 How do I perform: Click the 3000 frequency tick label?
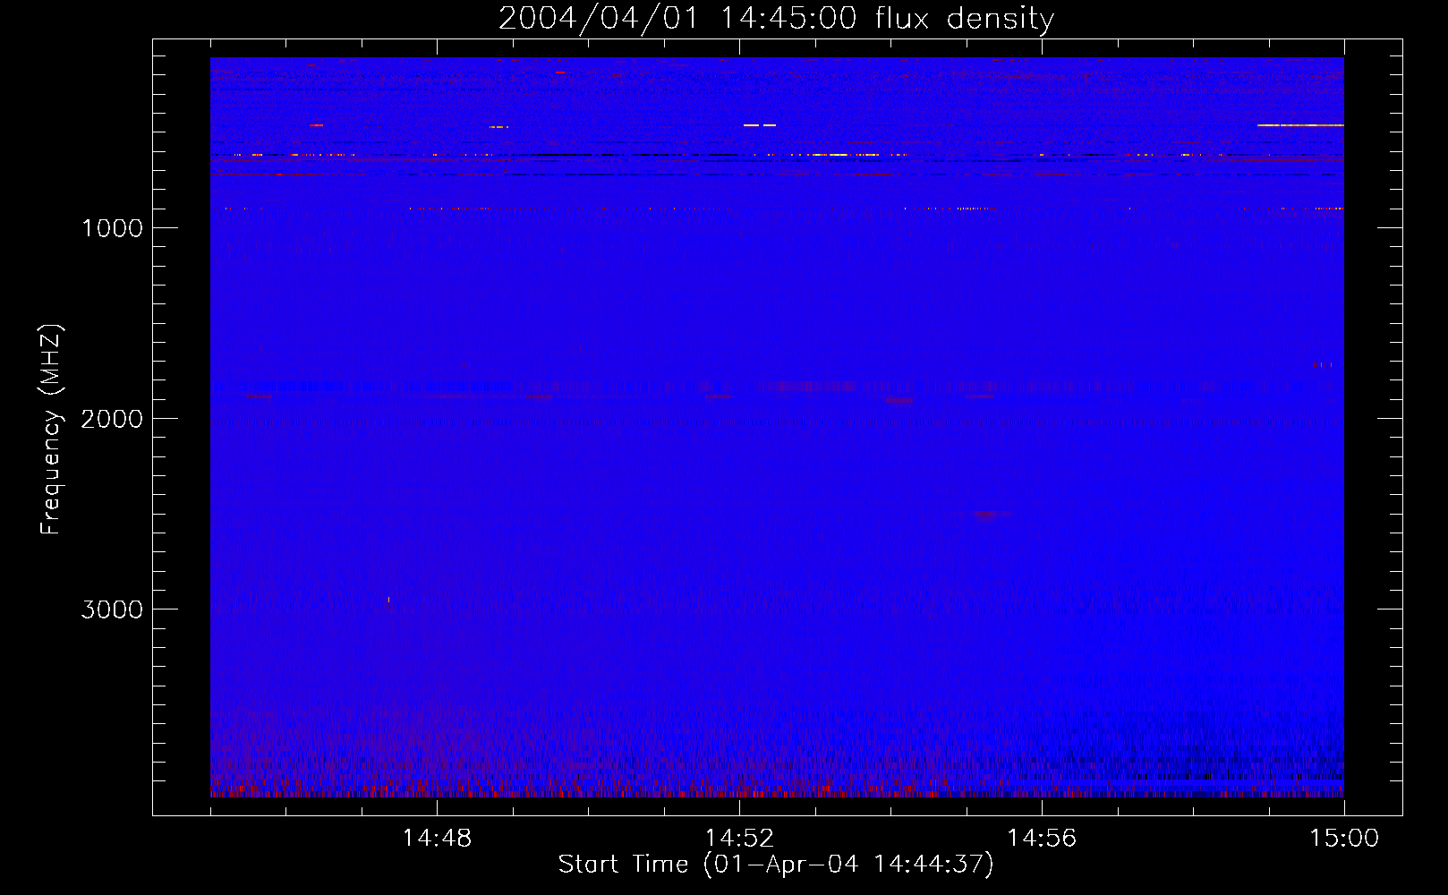[x=112, y=609]
